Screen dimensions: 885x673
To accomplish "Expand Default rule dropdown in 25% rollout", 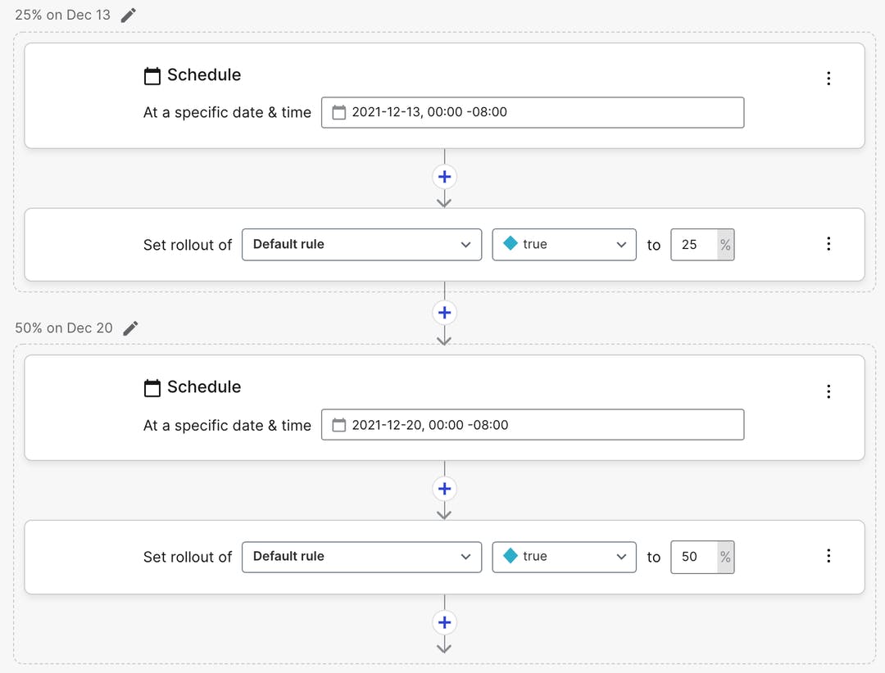I will [361, 244].
